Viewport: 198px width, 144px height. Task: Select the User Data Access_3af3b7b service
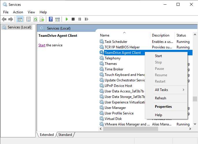tap(122, 91)
